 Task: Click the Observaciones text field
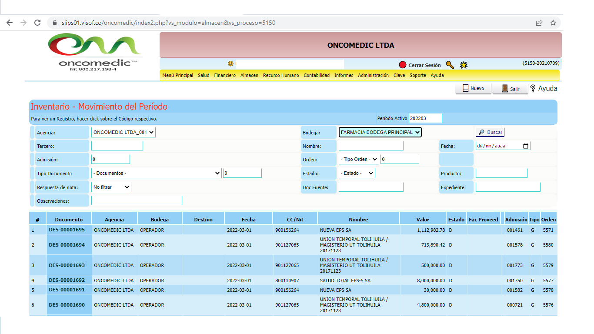click(x=137, y=200)
